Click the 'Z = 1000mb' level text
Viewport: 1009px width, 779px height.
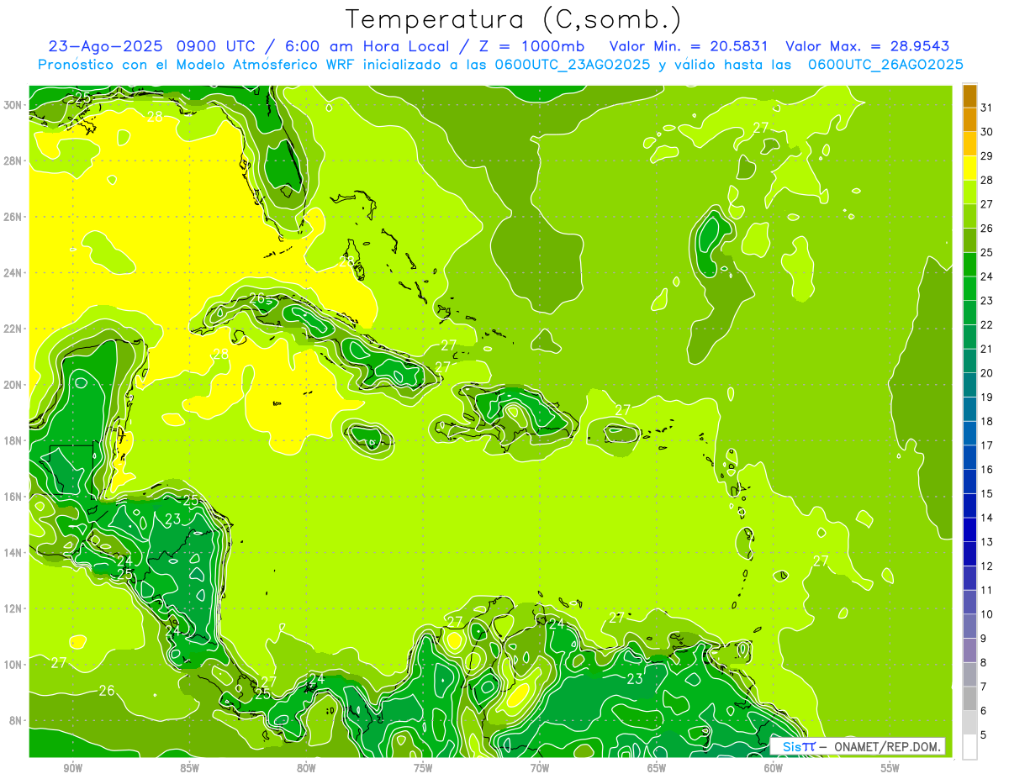tap(531, 46)
